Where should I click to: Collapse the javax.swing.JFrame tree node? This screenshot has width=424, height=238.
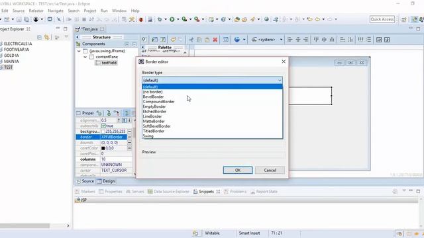point(79,51)
